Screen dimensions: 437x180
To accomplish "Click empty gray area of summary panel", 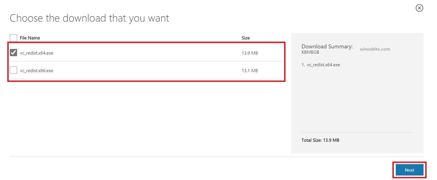I will pyautogui.click(x=357, y=101).
